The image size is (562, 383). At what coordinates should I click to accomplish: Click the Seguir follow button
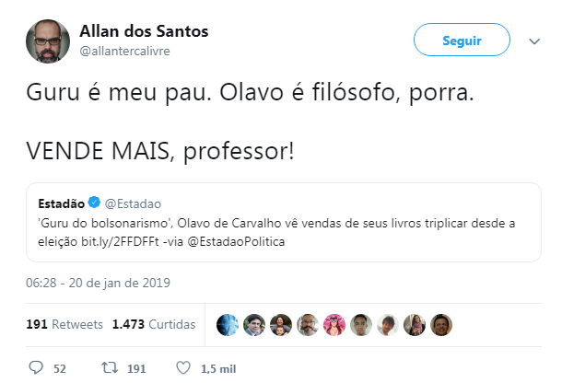462,41
